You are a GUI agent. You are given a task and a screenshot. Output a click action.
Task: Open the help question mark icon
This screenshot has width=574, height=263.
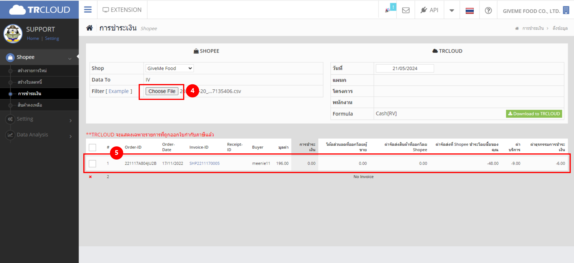488,11
